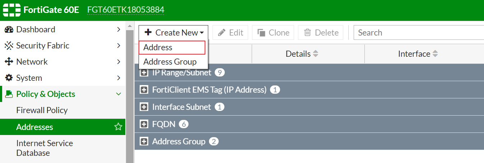Expand the Interface Subnet group
This screenshot has width=484, height=163.
144,107
